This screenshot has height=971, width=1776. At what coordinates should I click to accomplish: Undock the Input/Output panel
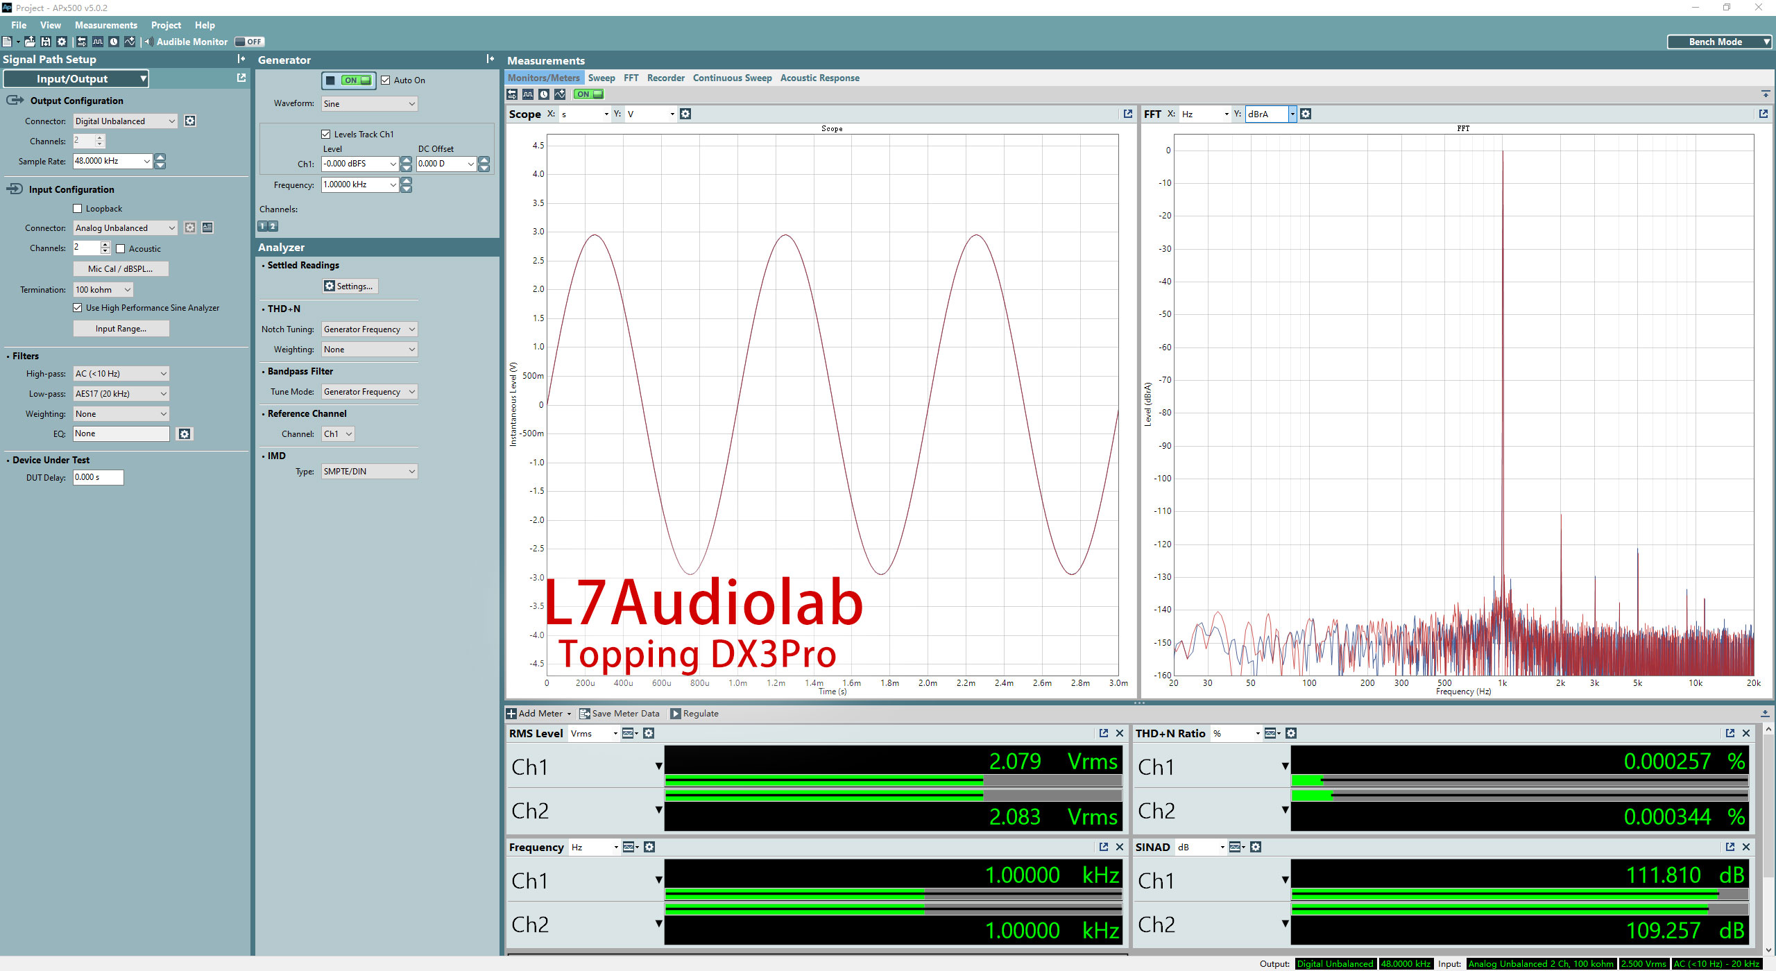(x=241, y=78)
